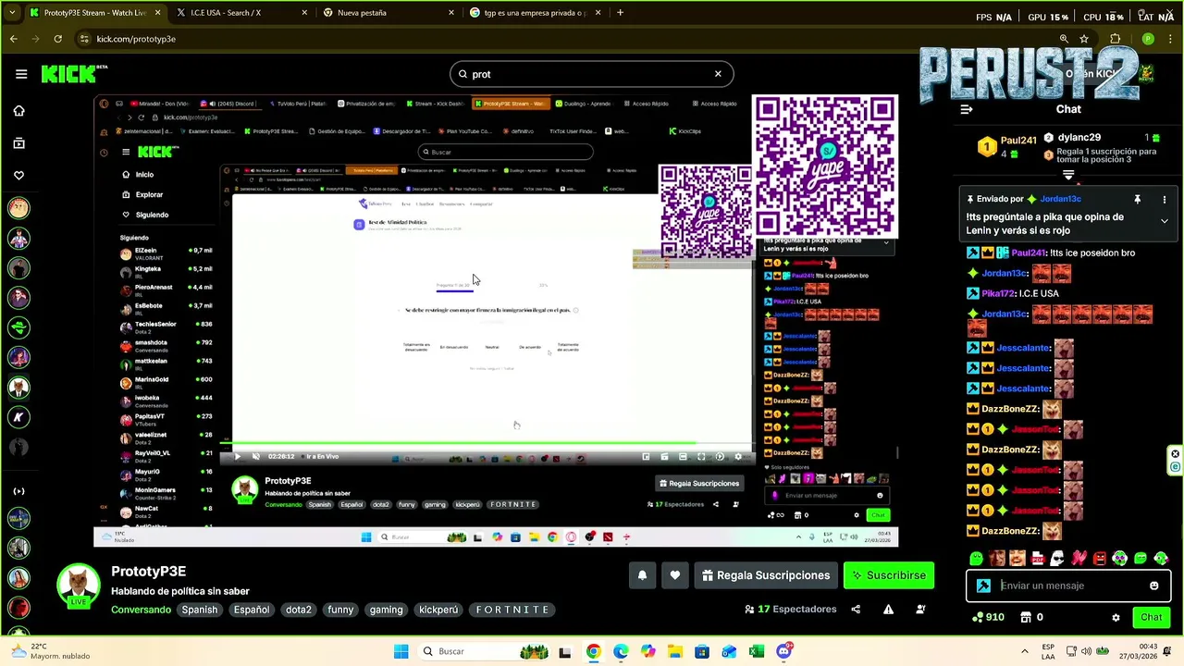The width and height of the screenshot is (1184, 666).
Task: Open a new browser tab
Action: coord(620,13)
